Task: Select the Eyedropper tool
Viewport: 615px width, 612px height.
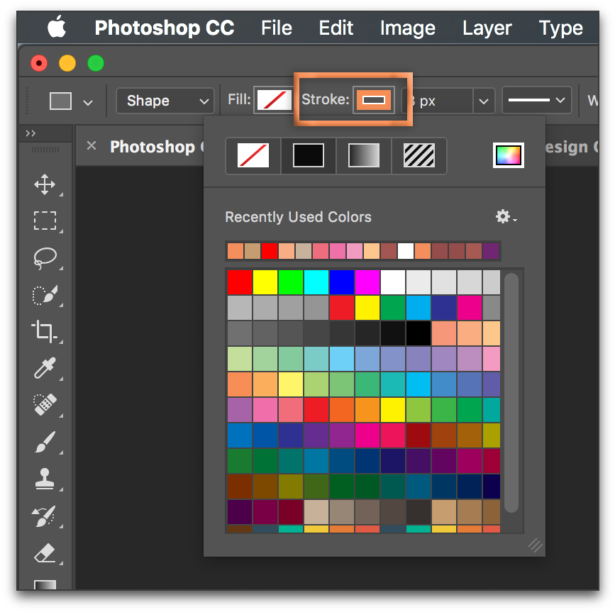Action: coord(45,368)
